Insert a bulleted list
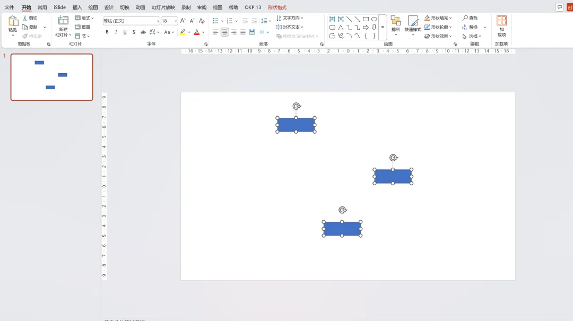This screenshot has height=321, width=573. (x=215, y=21)
